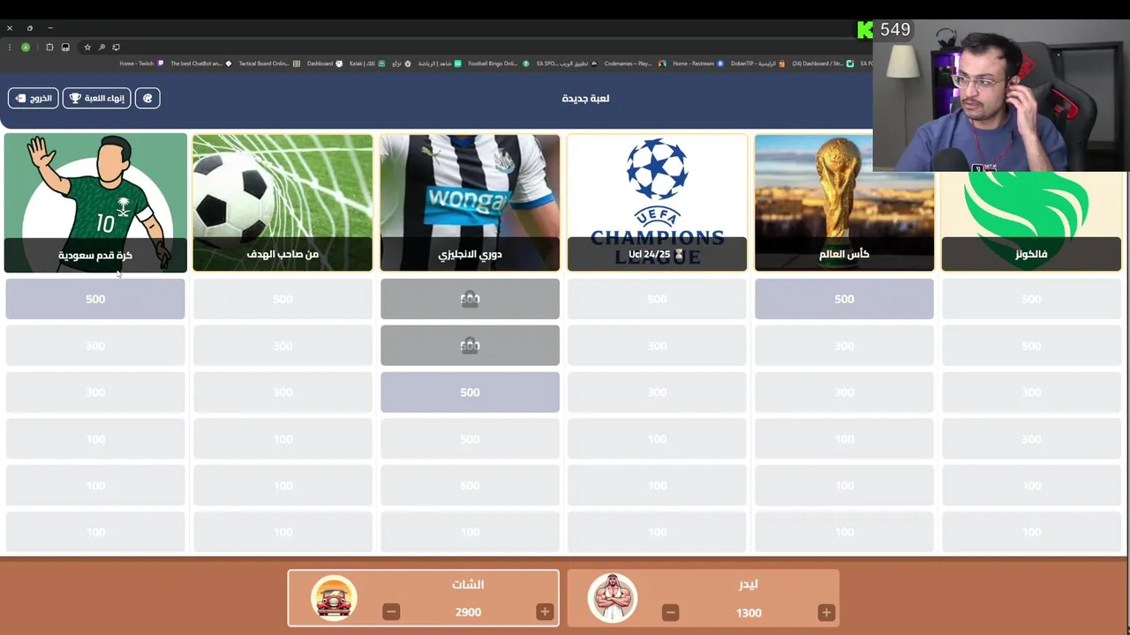
Task: Pick the 500 question under من صاحب الهدف
Action: click(282, 299)
